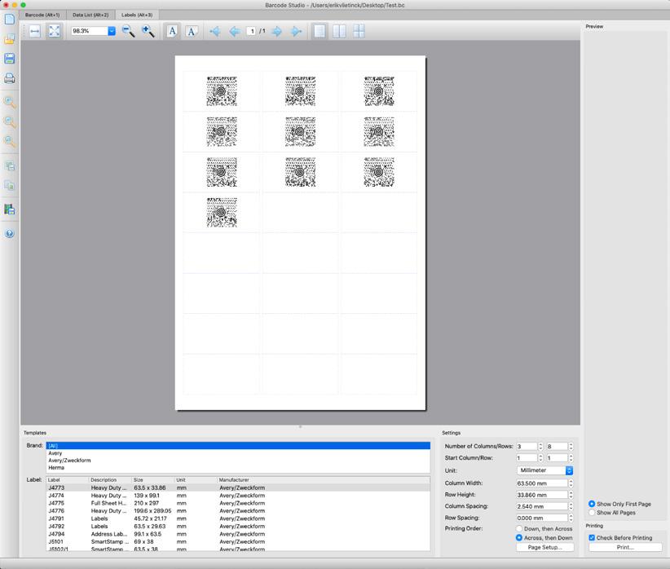Choose Down, then Across printing order
The height and width of the screenshot is (569, 670).
pyautogui.click(x=519, y=529)
